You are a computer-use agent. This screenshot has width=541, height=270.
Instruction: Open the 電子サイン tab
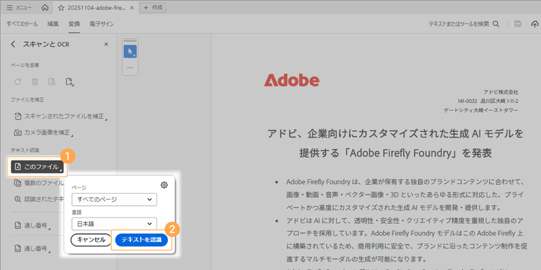[102, 24]
